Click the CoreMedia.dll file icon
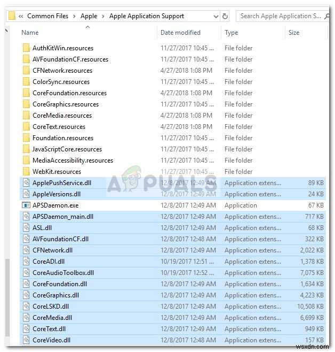This screenshot has height=352, width=335. pyautogui.click(x=26, y=317)
